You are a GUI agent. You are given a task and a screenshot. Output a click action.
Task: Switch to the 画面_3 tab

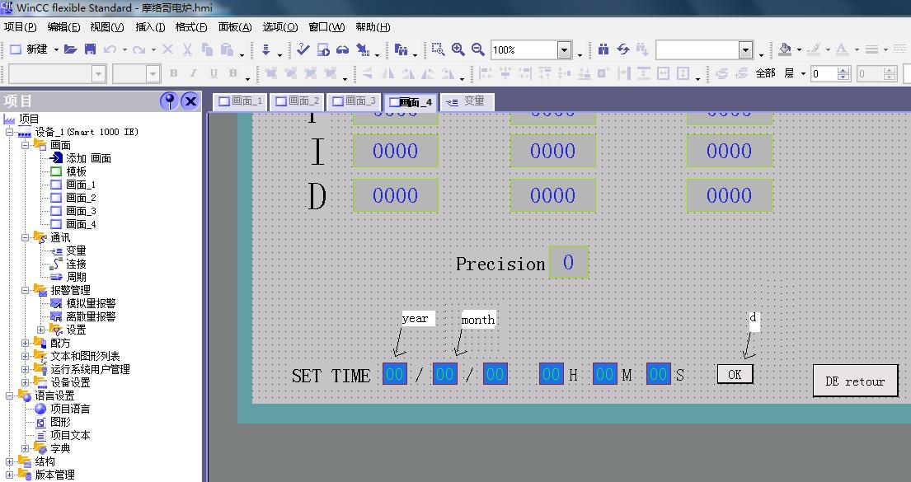(353, 101)
